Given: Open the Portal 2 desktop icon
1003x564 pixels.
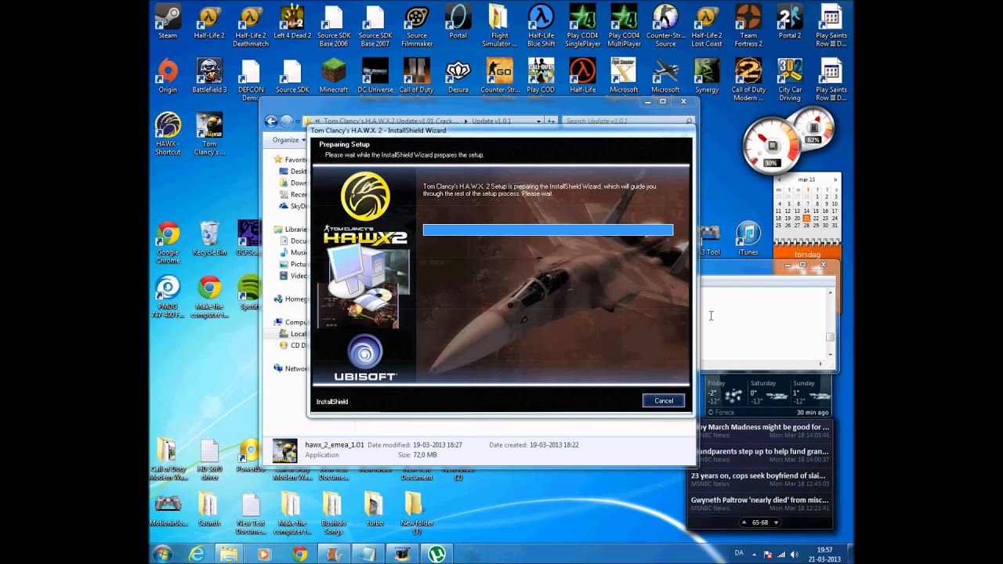Looking at the screenshot, I should (x=790, y=22).
